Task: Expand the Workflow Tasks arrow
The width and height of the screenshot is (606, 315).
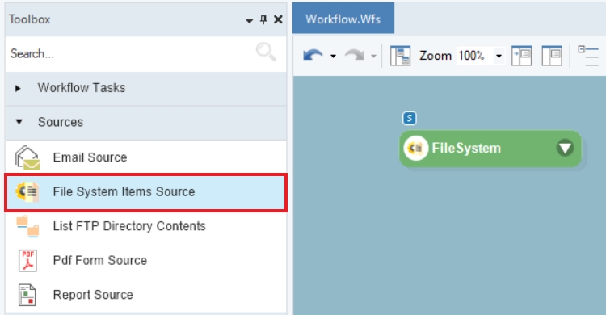Action: 18,89
